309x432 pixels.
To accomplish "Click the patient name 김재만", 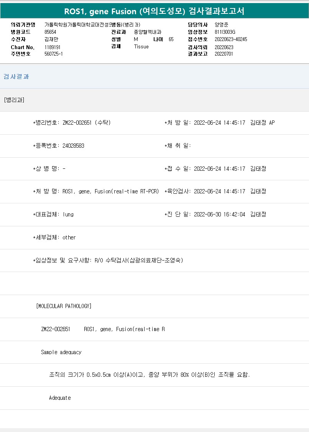I will tap(51, 40).
